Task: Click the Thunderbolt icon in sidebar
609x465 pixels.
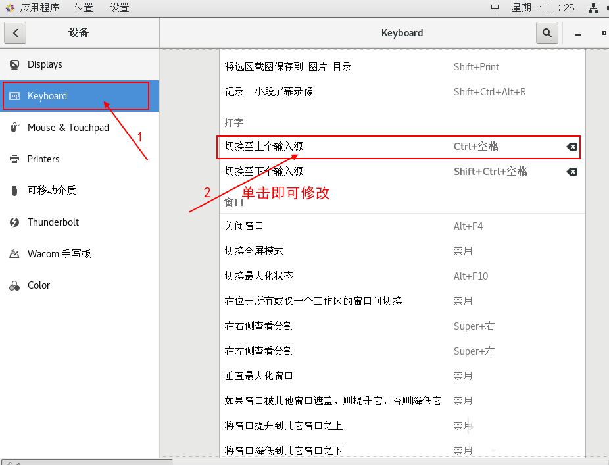Action: pos(14,222)
